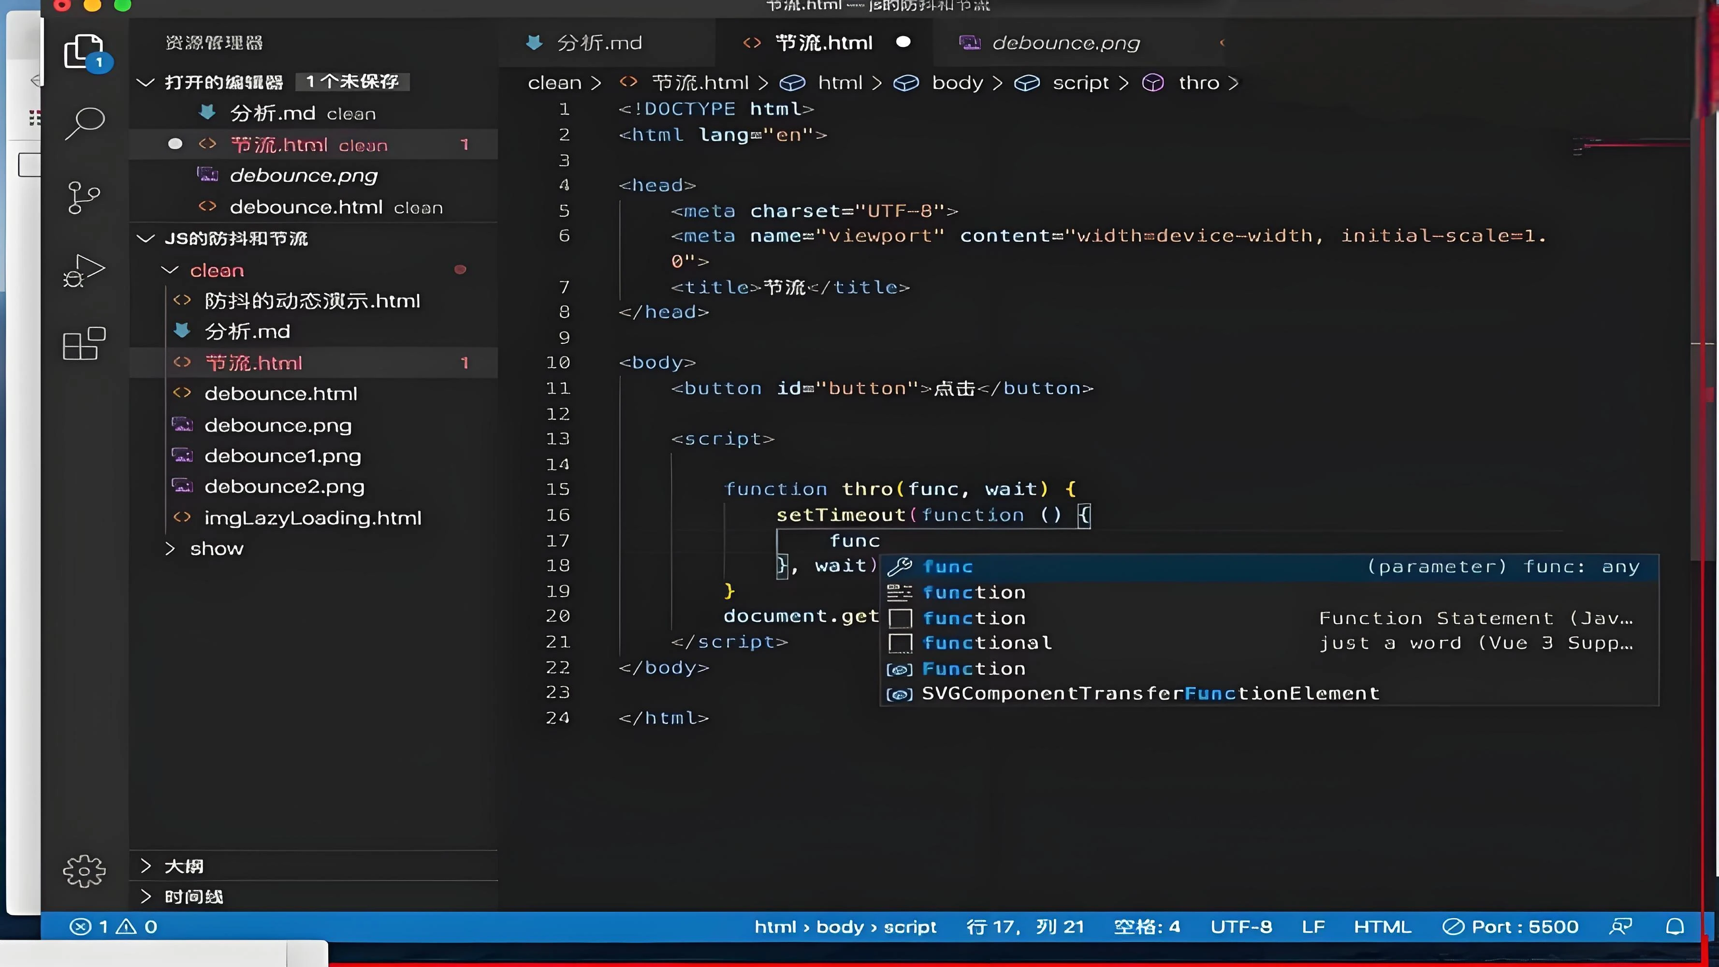Click the 1个未保存 unsaved badge
Image resolution: width=1719 pixels, height=967 pixels.
coord(352,81)
